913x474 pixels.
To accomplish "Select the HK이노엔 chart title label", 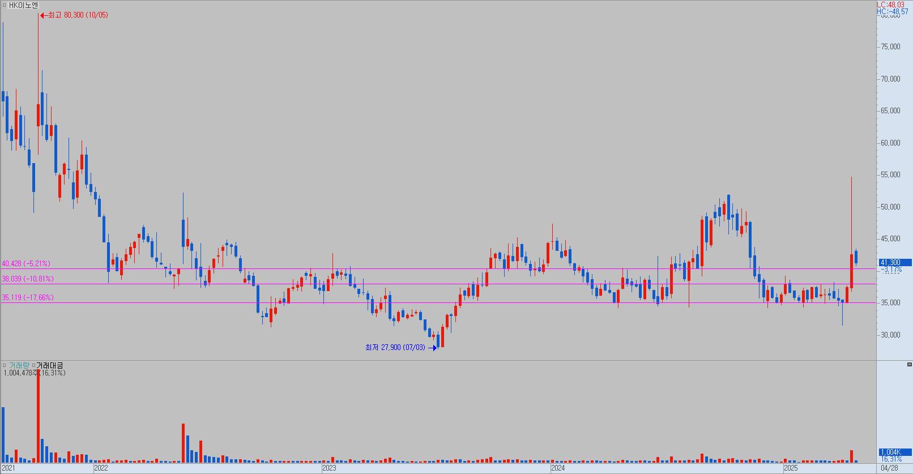I will click(x=23, y=5).
